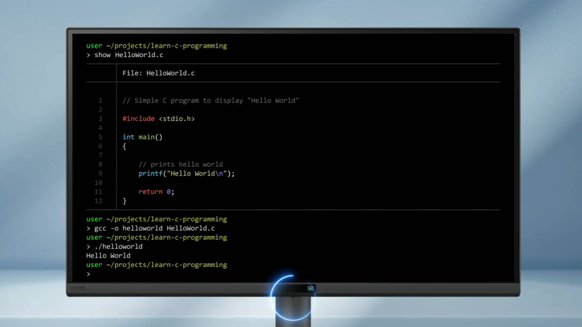The image size is (582, 327).
Task: Click the '// prints hello world' comment
Action: pos(181,164)
